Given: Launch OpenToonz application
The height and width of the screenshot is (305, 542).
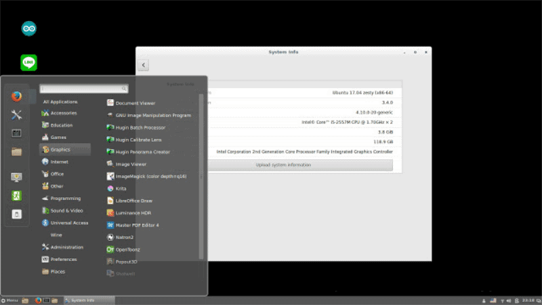Looking at the screenshot, I should (123, 249).
